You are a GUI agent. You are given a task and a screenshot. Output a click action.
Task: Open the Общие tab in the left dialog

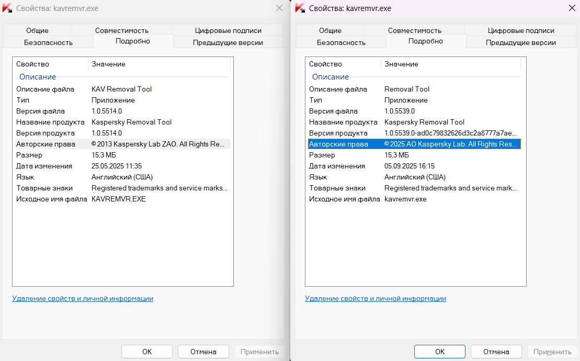point(37,30)
